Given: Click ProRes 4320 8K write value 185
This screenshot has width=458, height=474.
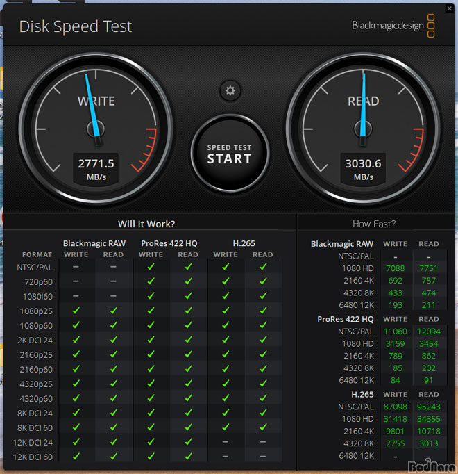Looking at the screenshot, I should 396,368.
